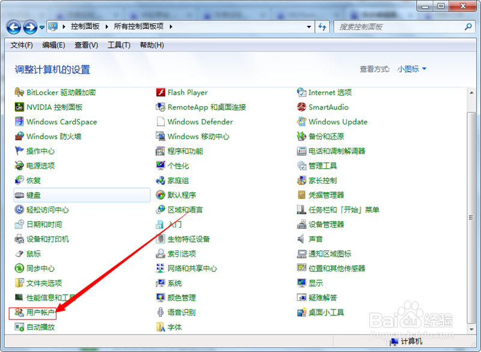
Task: Go back with the Back button
Action: coord(14,27)
